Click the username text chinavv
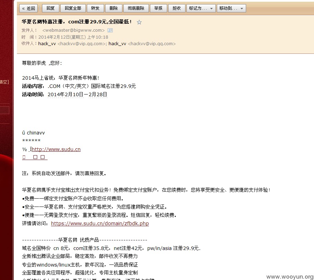This screenshot has height=280, width=314. 36,133
